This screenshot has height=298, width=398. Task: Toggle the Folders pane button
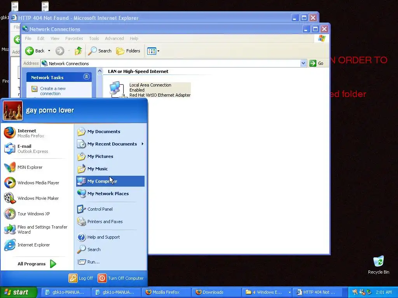point(128,51)
